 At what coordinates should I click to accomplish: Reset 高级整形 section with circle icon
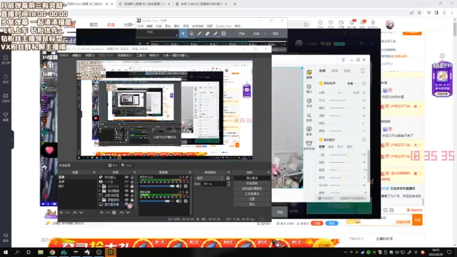364,140
